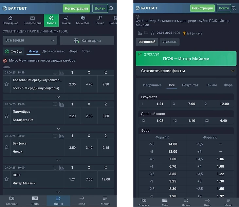Bet on ПСЖ win at 1.21 in Результат
The height and width of the screenshot is (207, 239).
coord(154,104)
